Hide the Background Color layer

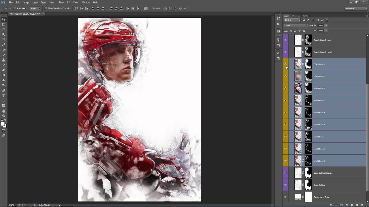point(285,197)
